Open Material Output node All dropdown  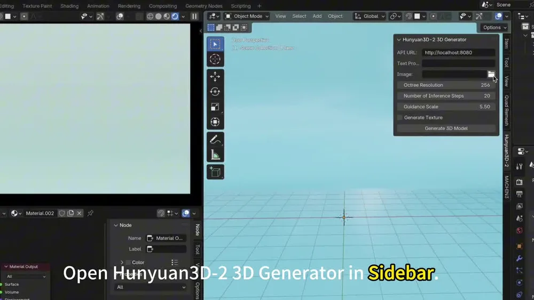coord(26,277)
